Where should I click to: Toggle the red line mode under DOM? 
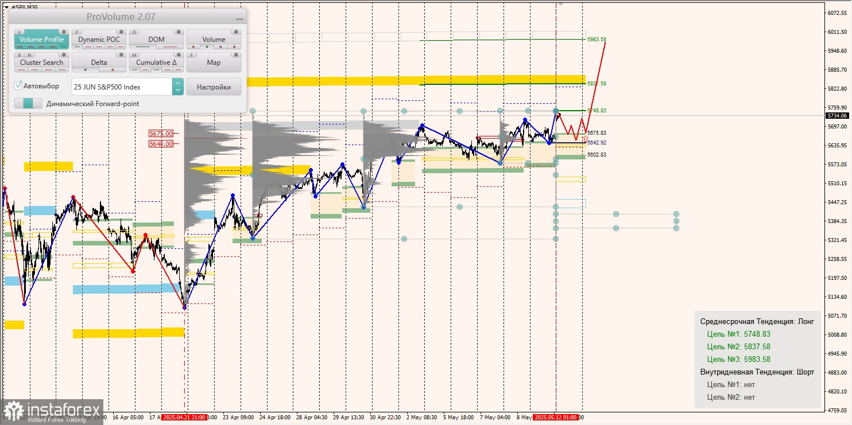[x=170, y=47]
